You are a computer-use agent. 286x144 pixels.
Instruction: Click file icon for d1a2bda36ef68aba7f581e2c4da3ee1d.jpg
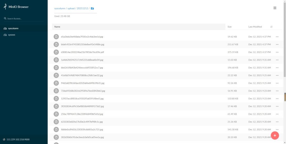point(56,37)
